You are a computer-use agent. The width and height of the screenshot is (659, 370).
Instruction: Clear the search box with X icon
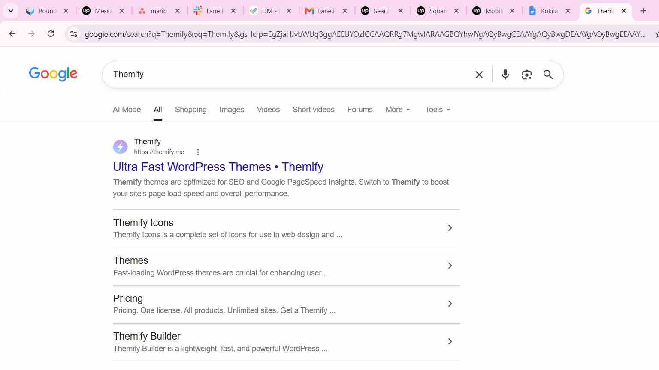pyautogui.click(x=479, y=75)
